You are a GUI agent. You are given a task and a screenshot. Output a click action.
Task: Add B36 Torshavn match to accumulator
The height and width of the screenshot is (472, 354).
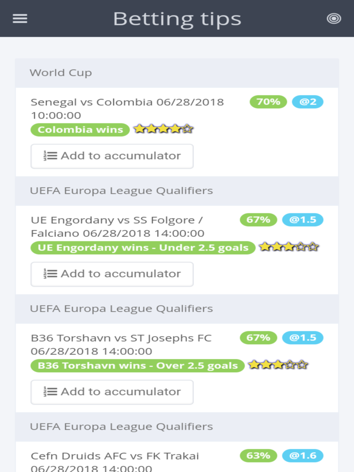(112, 392)
